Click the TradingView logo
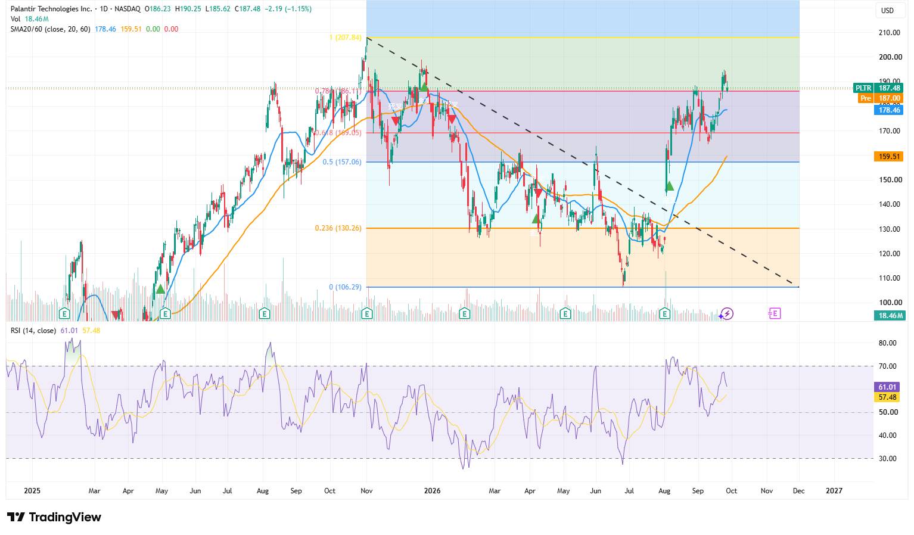Viewport: 914px width, 535px height. pyautogui.click(x=54, y=517)
